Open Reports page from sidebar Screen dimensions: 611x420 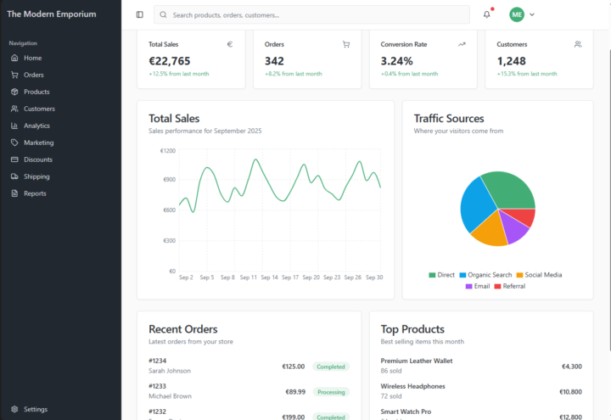35,193
